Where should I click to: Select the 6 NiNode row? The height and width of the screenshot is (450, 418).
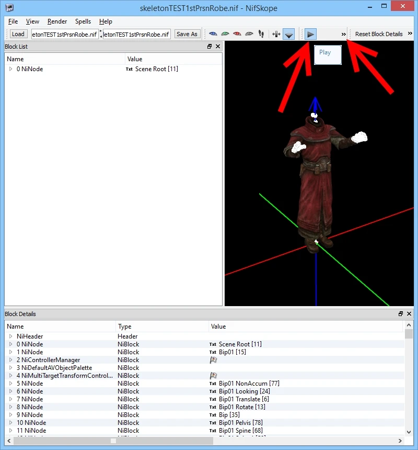point(205,391)
